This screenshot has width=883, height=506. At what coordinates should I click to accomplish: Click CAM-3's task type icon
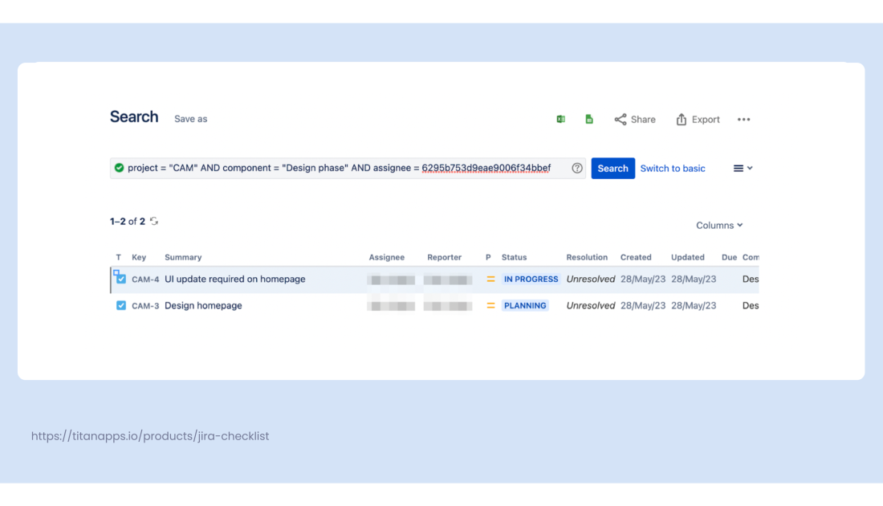[x=120, y=305]
